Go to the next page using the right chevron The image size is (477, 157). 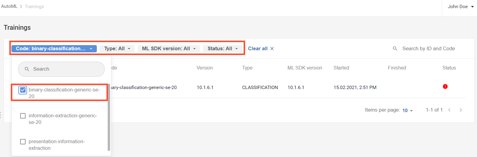461,110
